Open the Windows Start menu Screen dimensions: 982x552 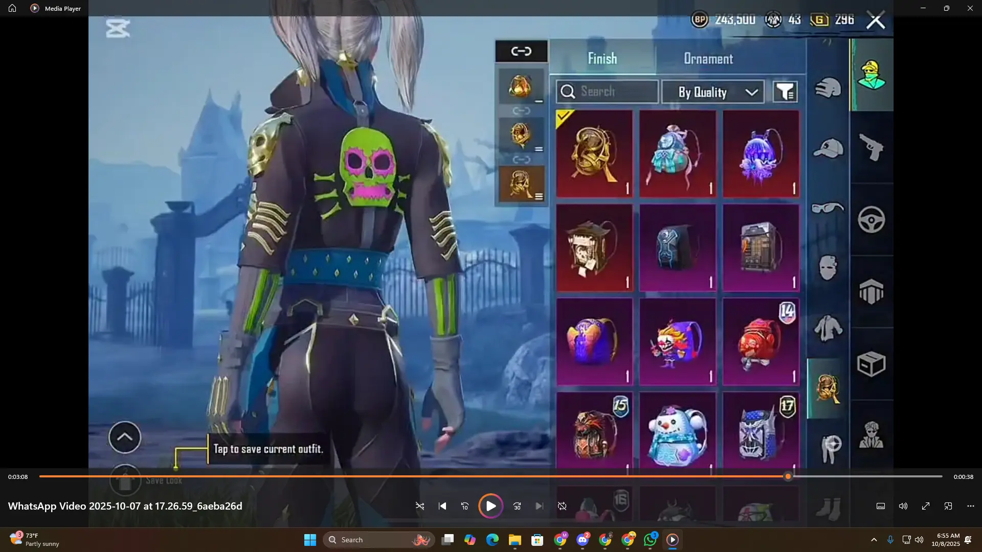[x=310, y=540]
